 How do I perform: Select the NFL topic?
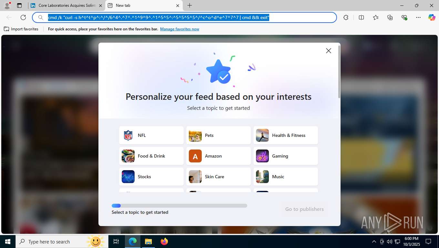pyautogui.click(x=151, y=135)
